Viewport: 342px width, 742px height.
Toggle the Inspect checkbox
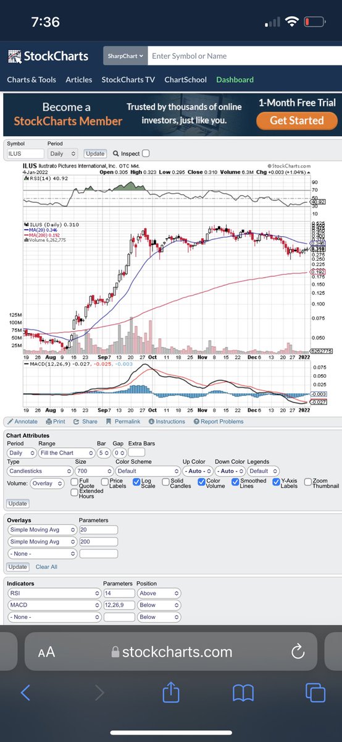(x=146, y=153)
